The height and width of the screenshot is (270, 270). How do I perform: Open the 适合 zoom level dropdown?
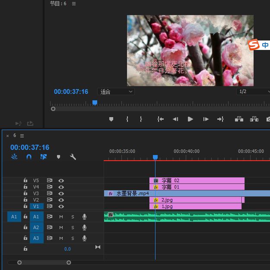(x=117, y=92)
